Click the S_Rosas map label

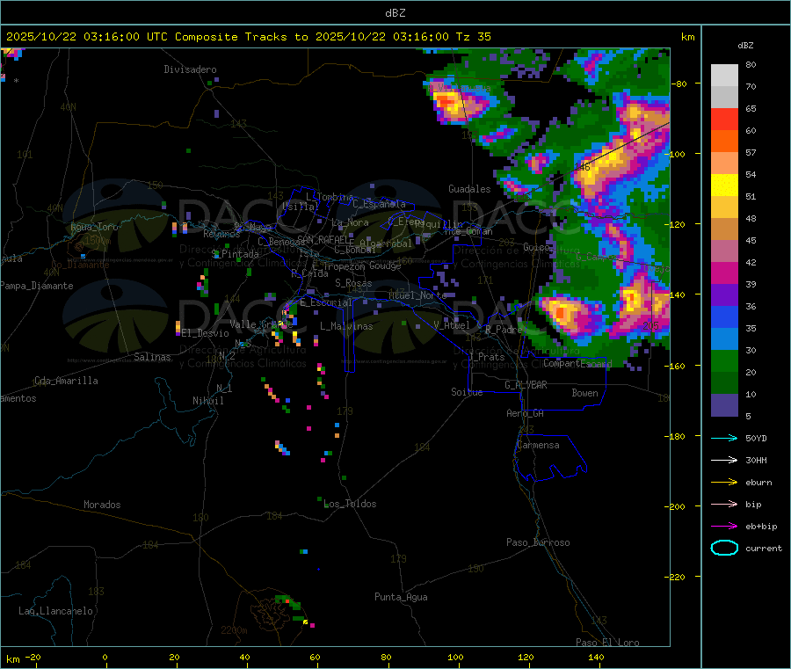353,283
